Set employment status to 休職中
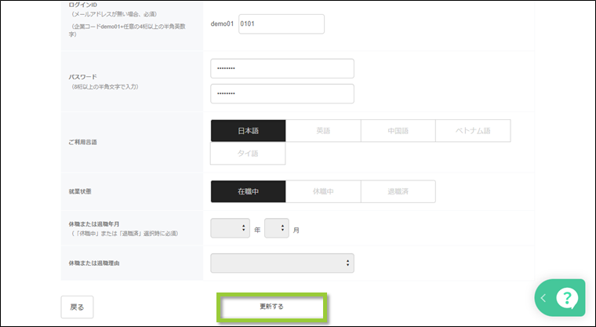The height and width of the screenshot is (327, 596). [x=323, y=192]
